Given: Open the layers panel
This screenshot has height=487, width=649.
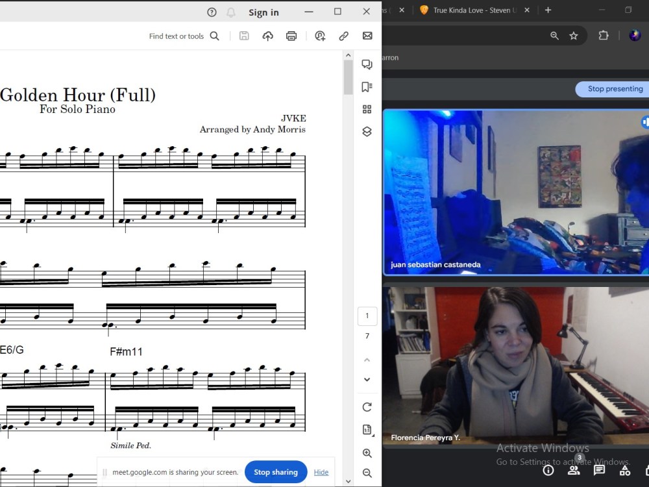Looking at the screenshot, I should click(367, 132).
